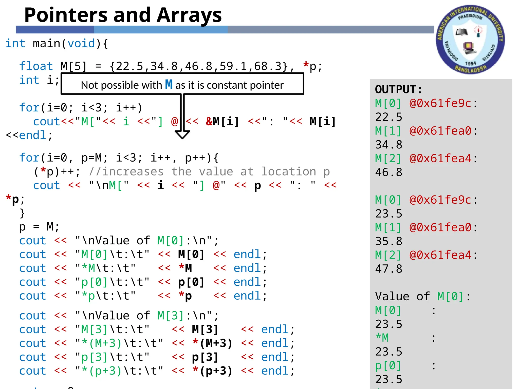Click the 'int main(void){' code line
This screenshot has height=389, width=519.
(57, 44)
